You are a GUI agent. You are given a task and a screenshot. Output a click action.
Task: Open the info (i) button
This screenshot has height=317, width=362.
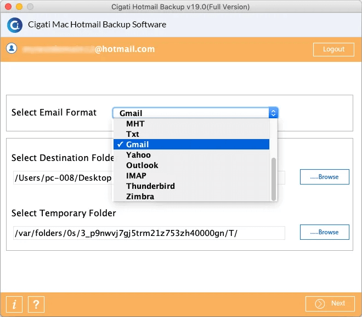click(14, 304)
